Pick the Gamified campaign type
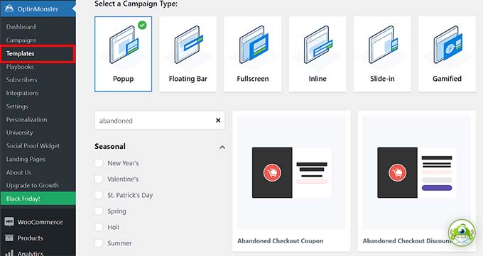This screenshot has height=256, width=483. [447, 54]
